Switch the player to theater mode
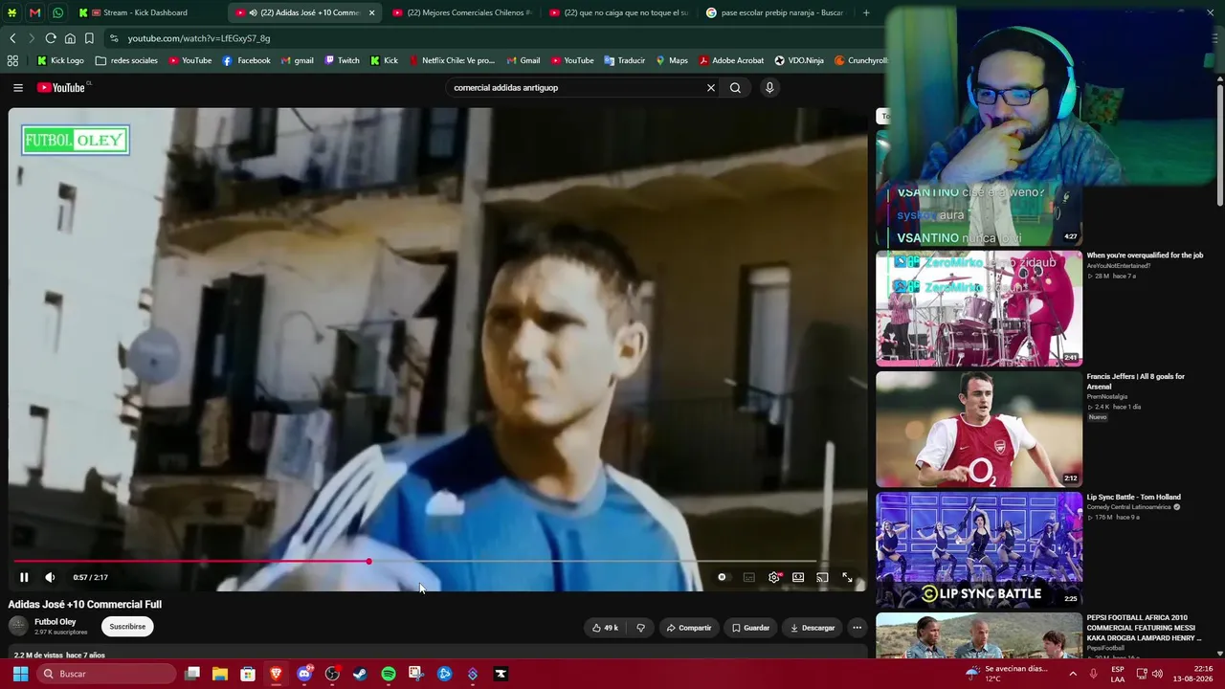The image size is (1225, 689). (x=798, y=577)
